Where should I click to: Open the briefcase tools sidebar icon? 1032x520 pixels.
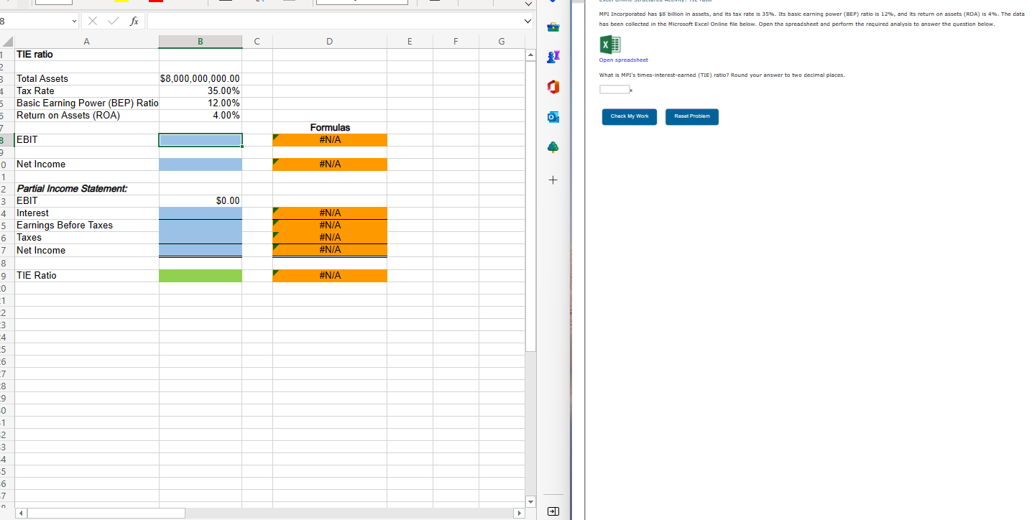tap(553, 29)
